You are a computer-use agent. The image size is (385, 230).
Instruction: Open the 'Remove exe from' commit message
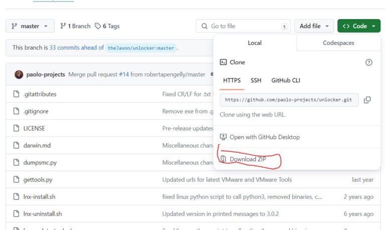(188, 111)
